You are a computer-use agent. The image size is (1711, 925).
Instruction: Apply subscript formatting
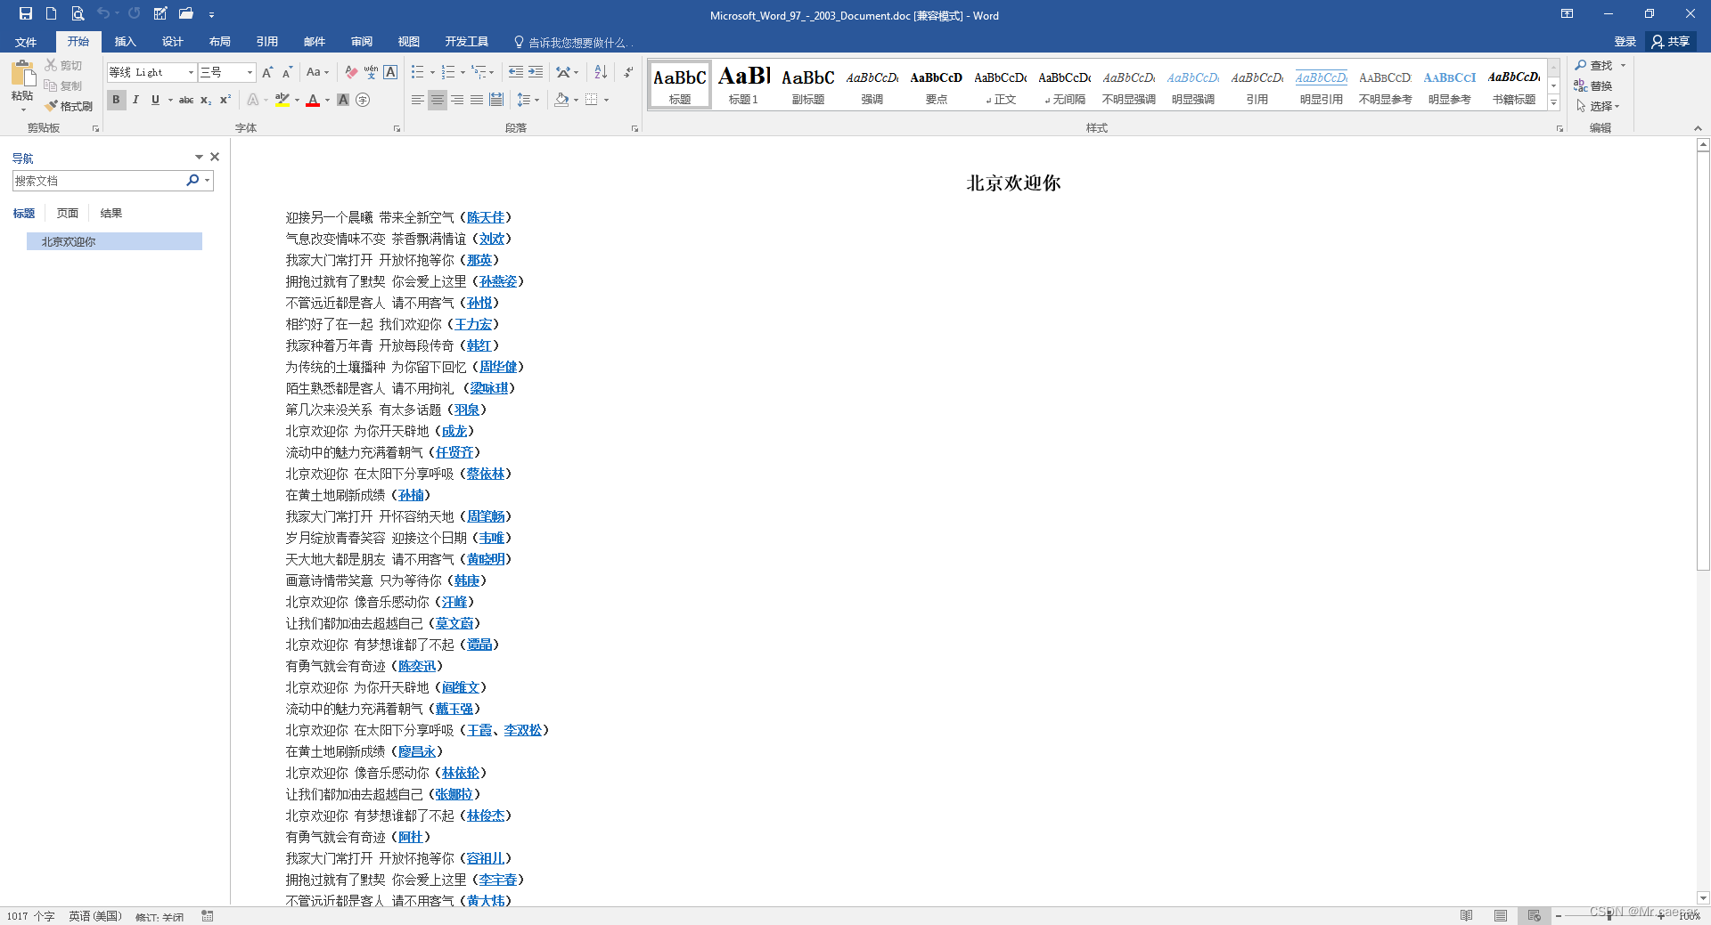coord(206,100)
